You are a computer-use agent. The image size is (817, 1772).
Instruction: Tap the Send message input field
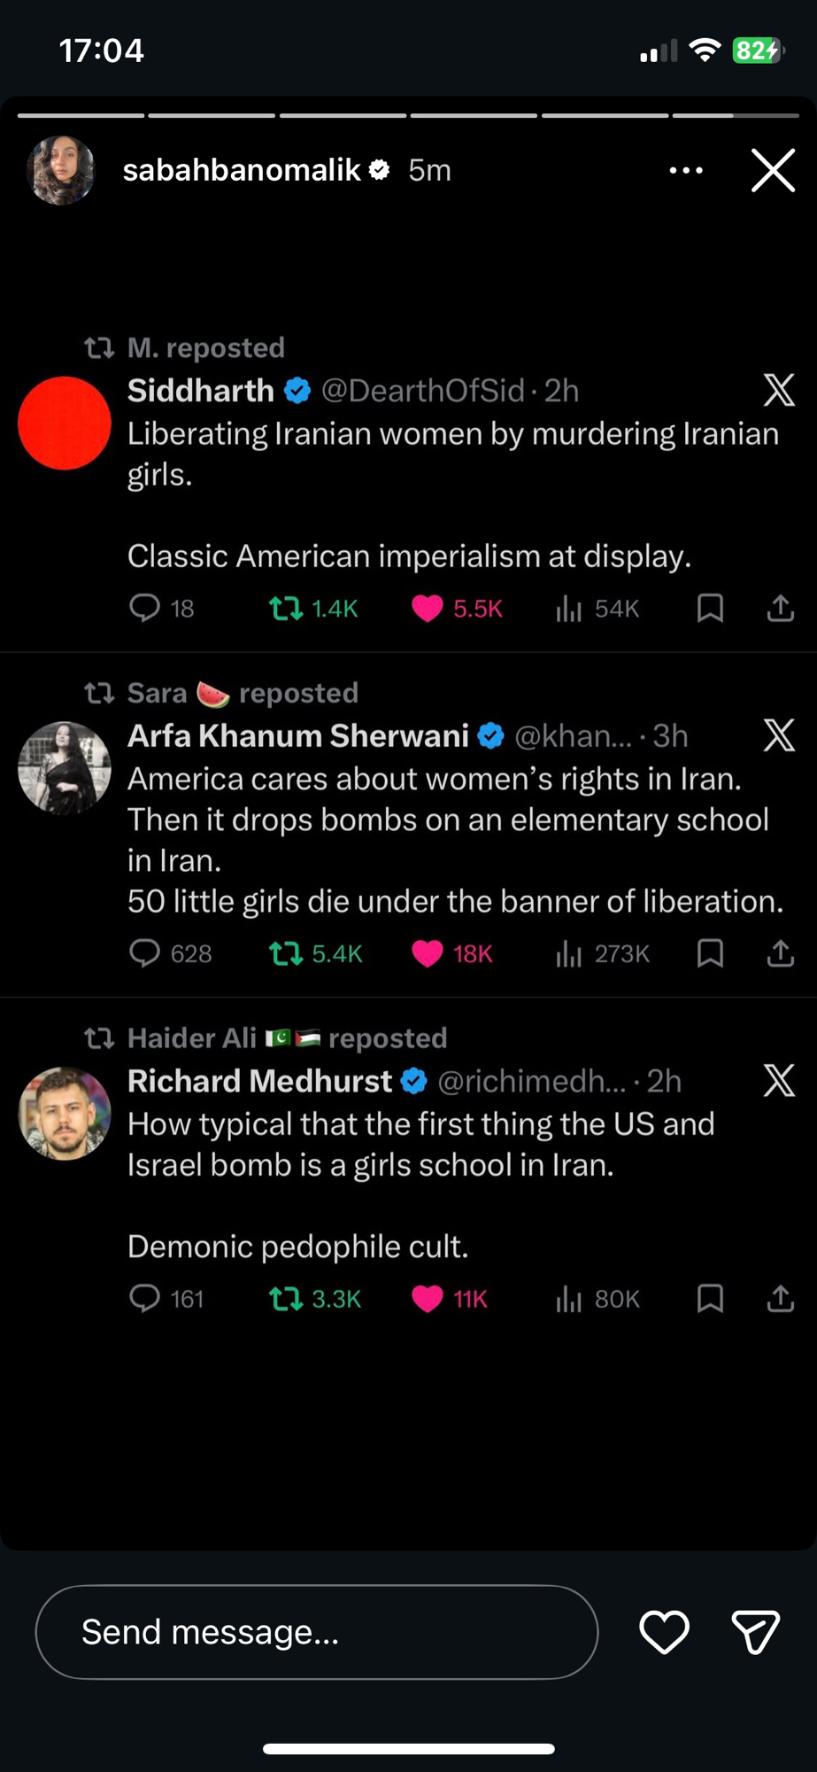316,1632
